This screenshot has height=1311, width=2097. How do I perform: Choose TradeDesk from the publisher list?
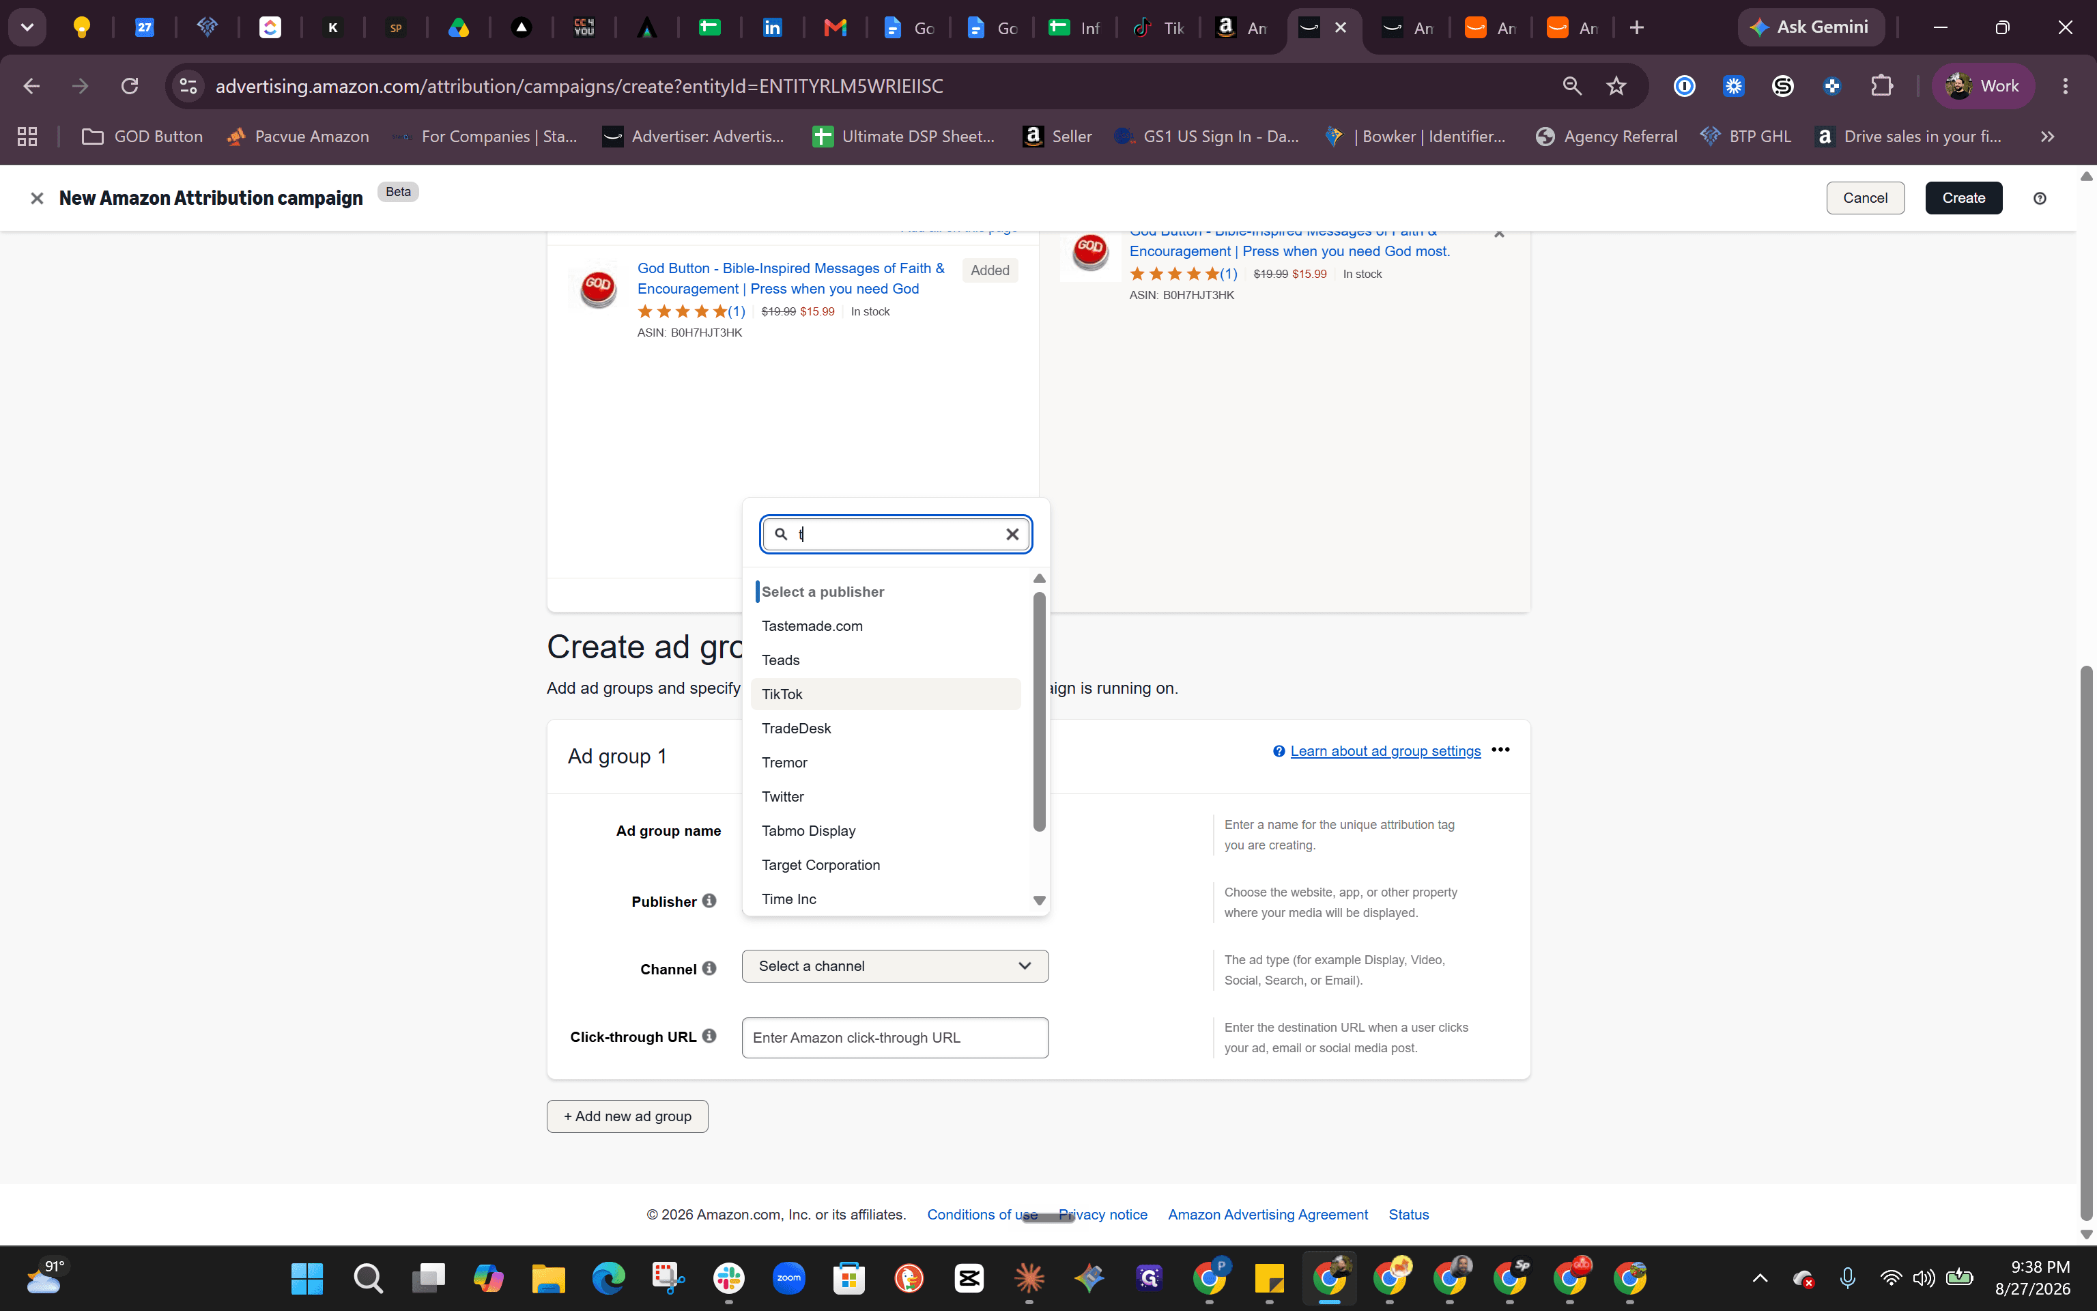(x=885, y=729)
